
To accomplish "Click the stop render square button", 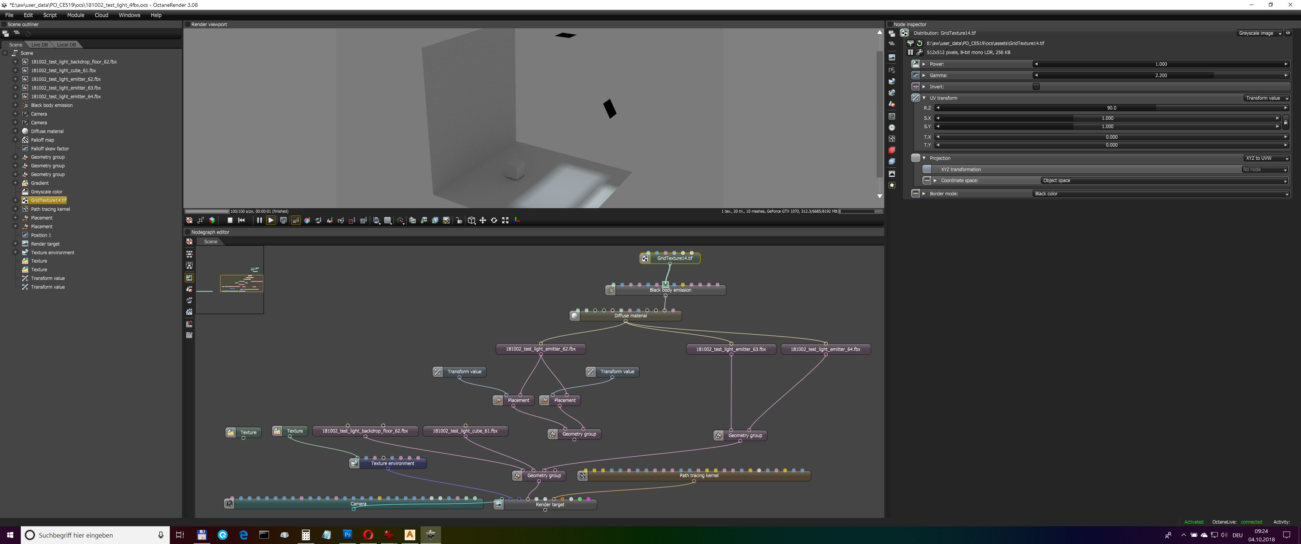I will pos(230,221).
